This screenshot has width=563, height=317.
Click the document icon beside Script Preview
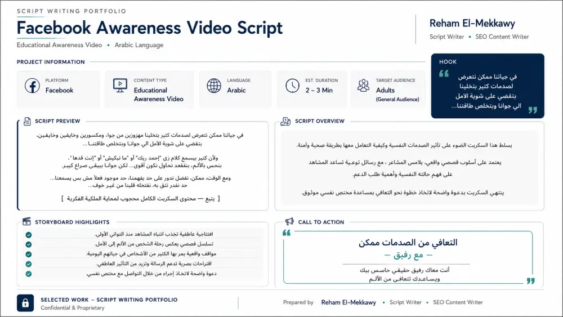click(27, 122)
